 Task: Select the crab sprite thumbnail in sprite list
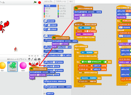click(x=34, y=64)
